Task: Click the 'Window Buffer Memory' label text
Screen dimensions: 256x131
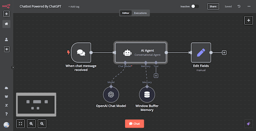Action: pyautogui.click(x=147, y=108)
